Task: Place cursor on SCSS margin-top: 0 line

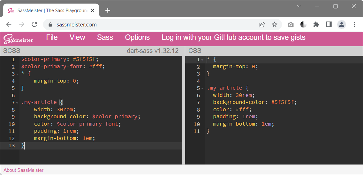Action: 57,81
